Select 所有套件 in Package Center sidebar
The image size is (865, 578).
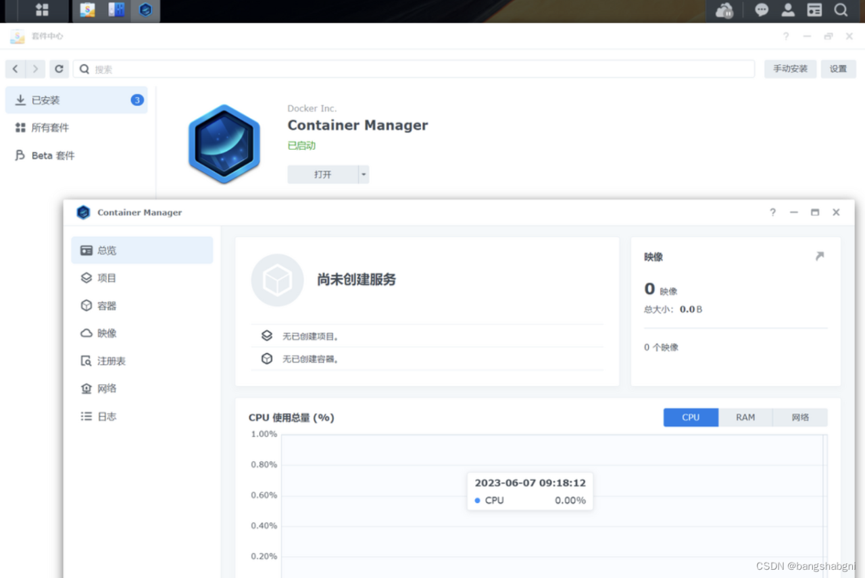[x=50, y=128]
